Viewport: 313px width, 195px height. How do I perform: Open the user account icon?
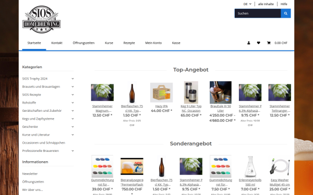point(248,43)
